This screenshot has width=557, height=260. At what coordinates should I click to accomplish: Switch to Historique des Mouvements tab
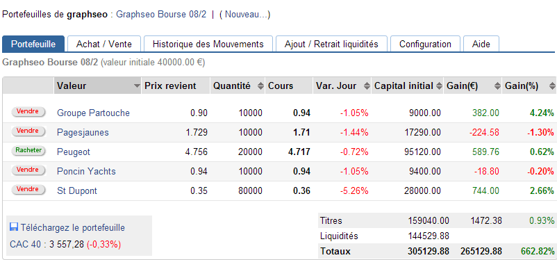[208, 44]
